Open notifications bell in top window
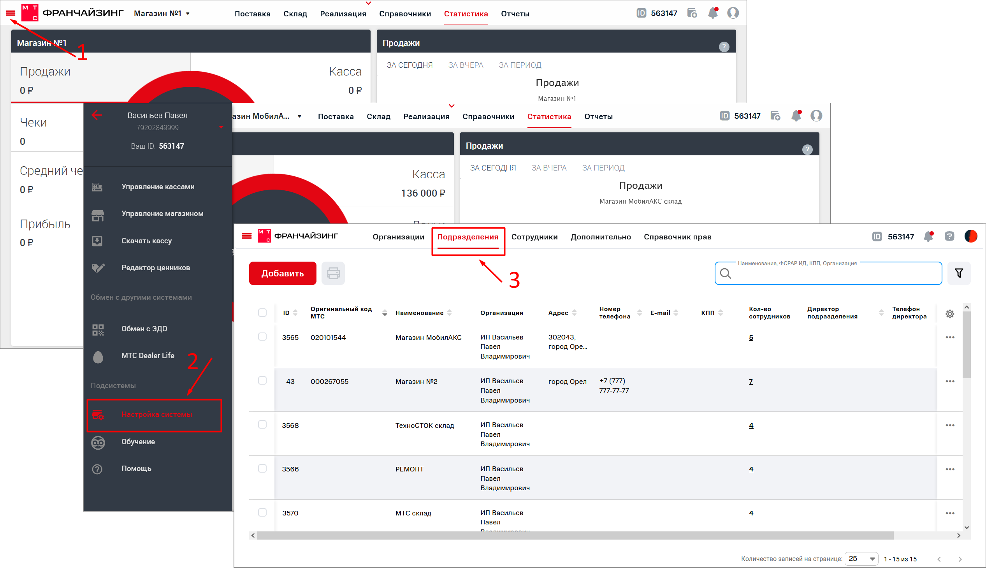Viewport: 986px width, 568px height. 713,13
